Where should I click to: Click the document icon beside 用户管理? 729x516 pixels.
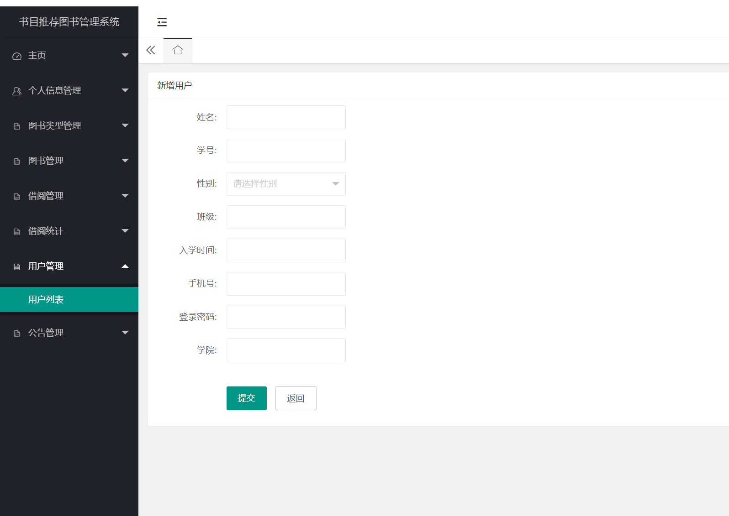(17, 267)
